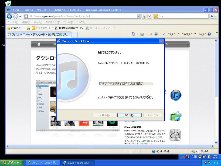Screen dimensions: 221x166
Task: Uncheck the open iTunes after install checkbox
Action: [x=101, y=84]
